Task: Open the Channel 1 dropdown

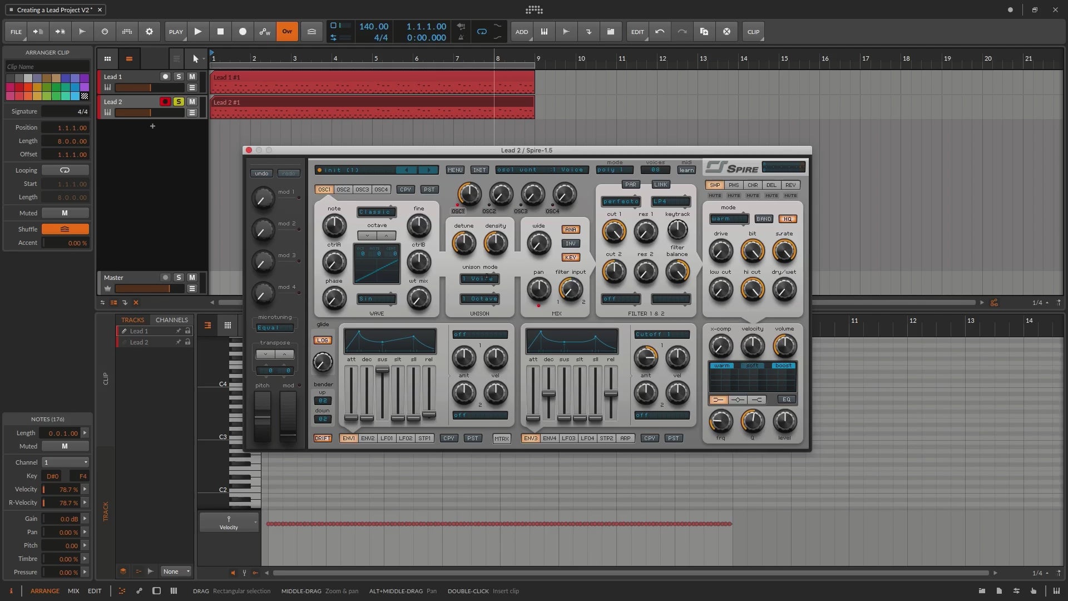Action: (66, 462)
